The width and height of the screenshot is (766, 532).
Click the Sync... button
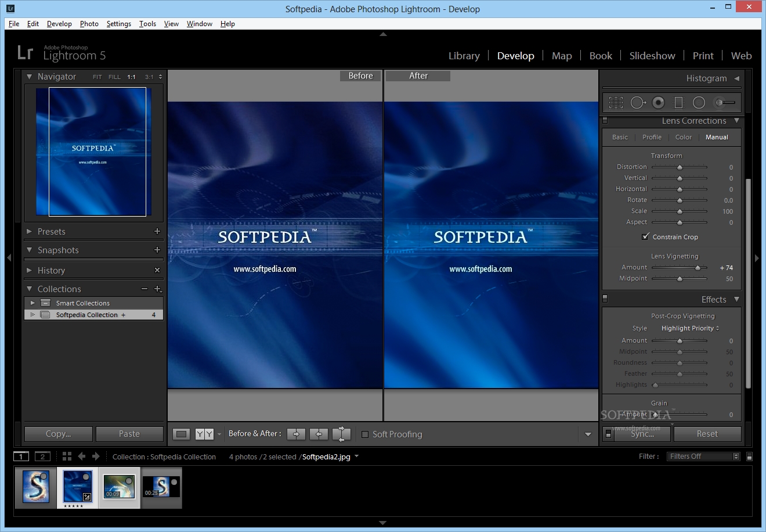[642, 434]
